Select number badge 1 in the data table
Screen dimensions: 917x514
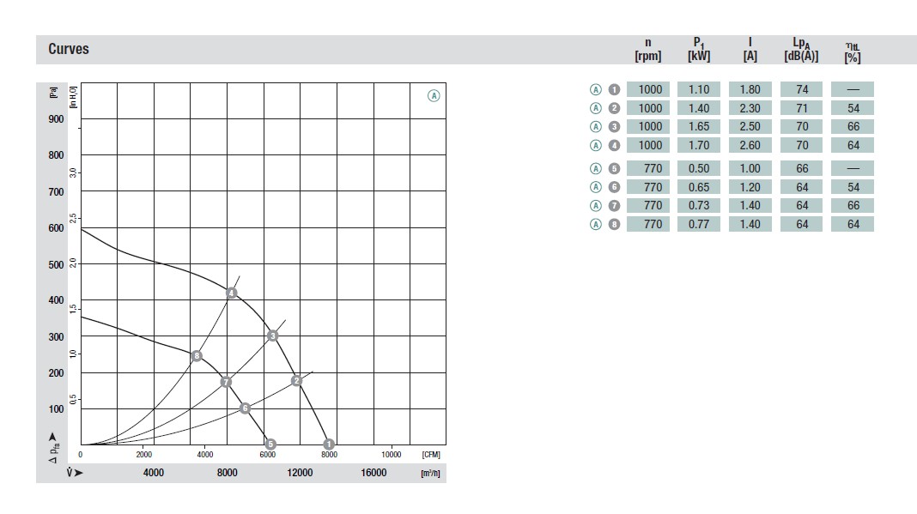(x=614, y=89)
